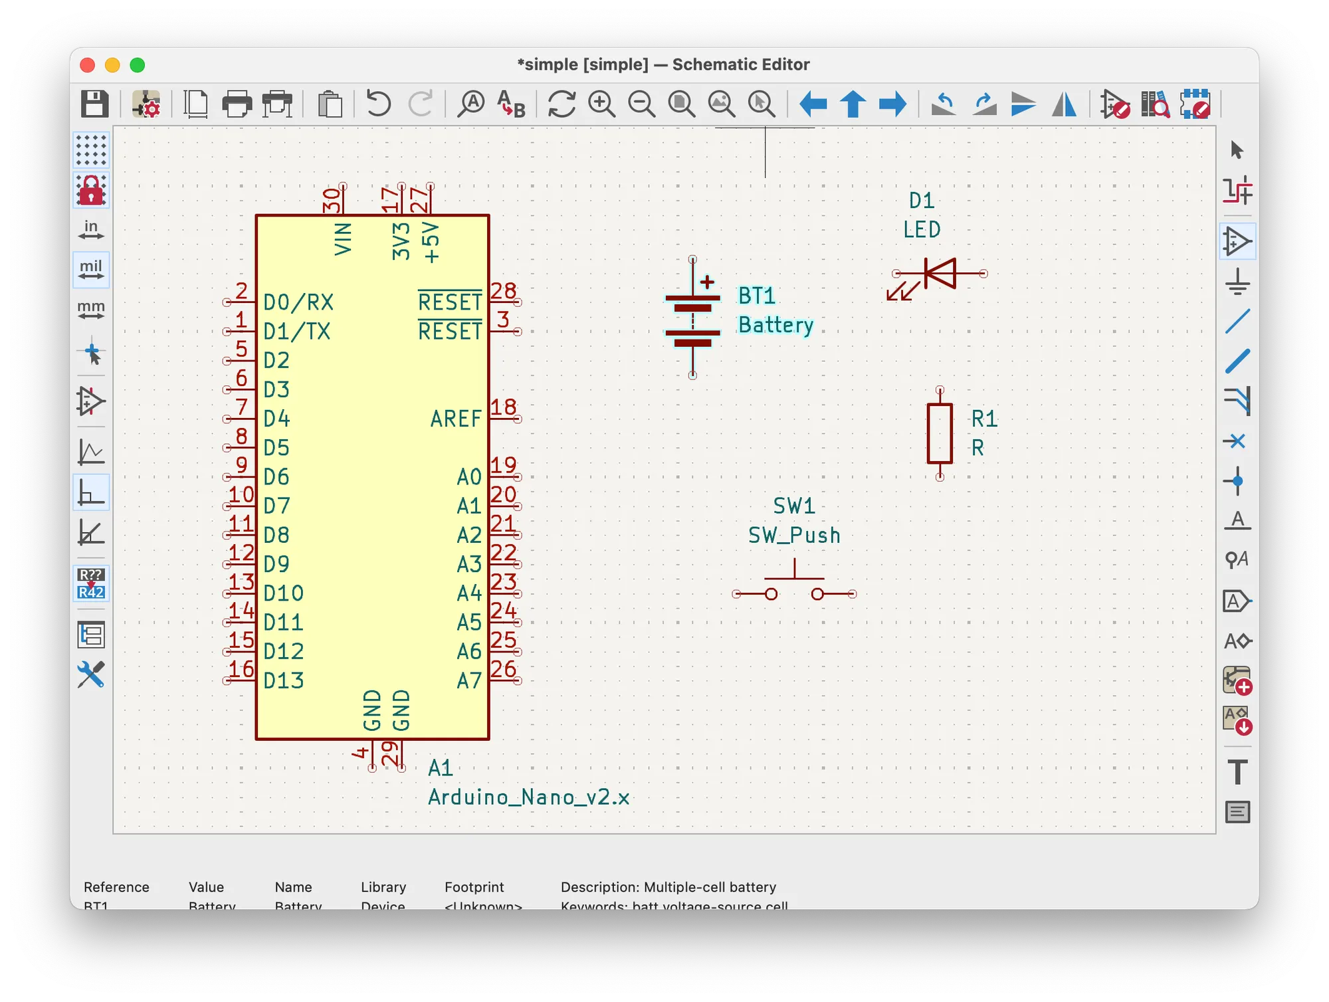Open Schematic Setup gear icon
This screenshot has height=1002, width=1329.
(146, 104)
